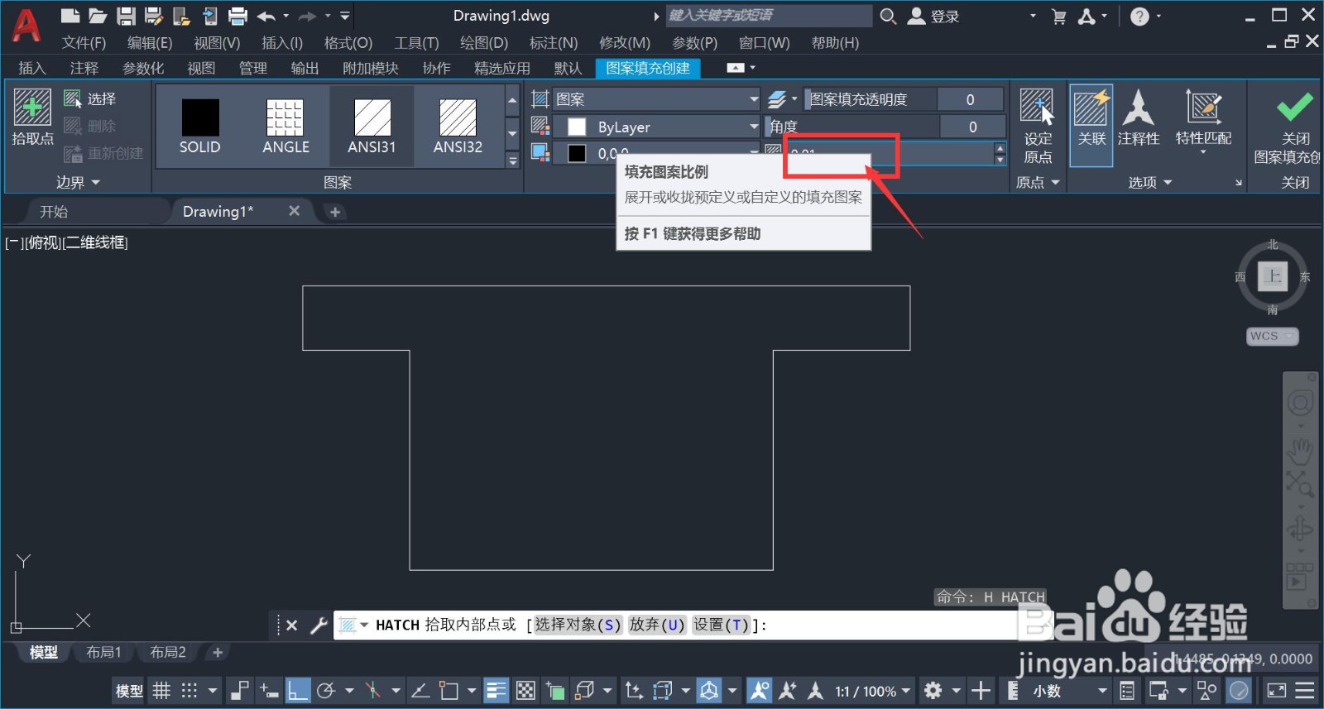This screenshot has width=1324, height=709.
Task: Click the hatch angle (角度) slider
Action: [x=852, y=127]
